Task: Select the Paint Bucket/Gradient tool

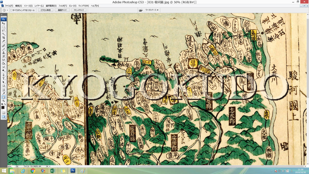Action: 4,63
